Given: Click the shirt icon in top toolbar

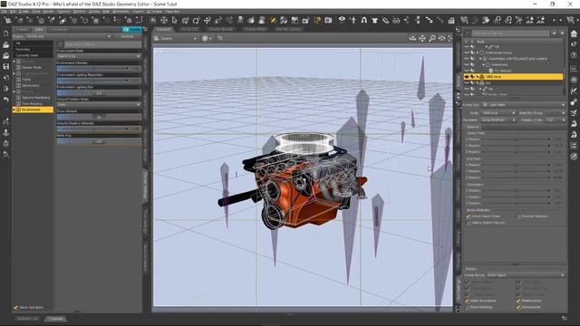Looking at the screenshot, I should (x=374, y=20).
